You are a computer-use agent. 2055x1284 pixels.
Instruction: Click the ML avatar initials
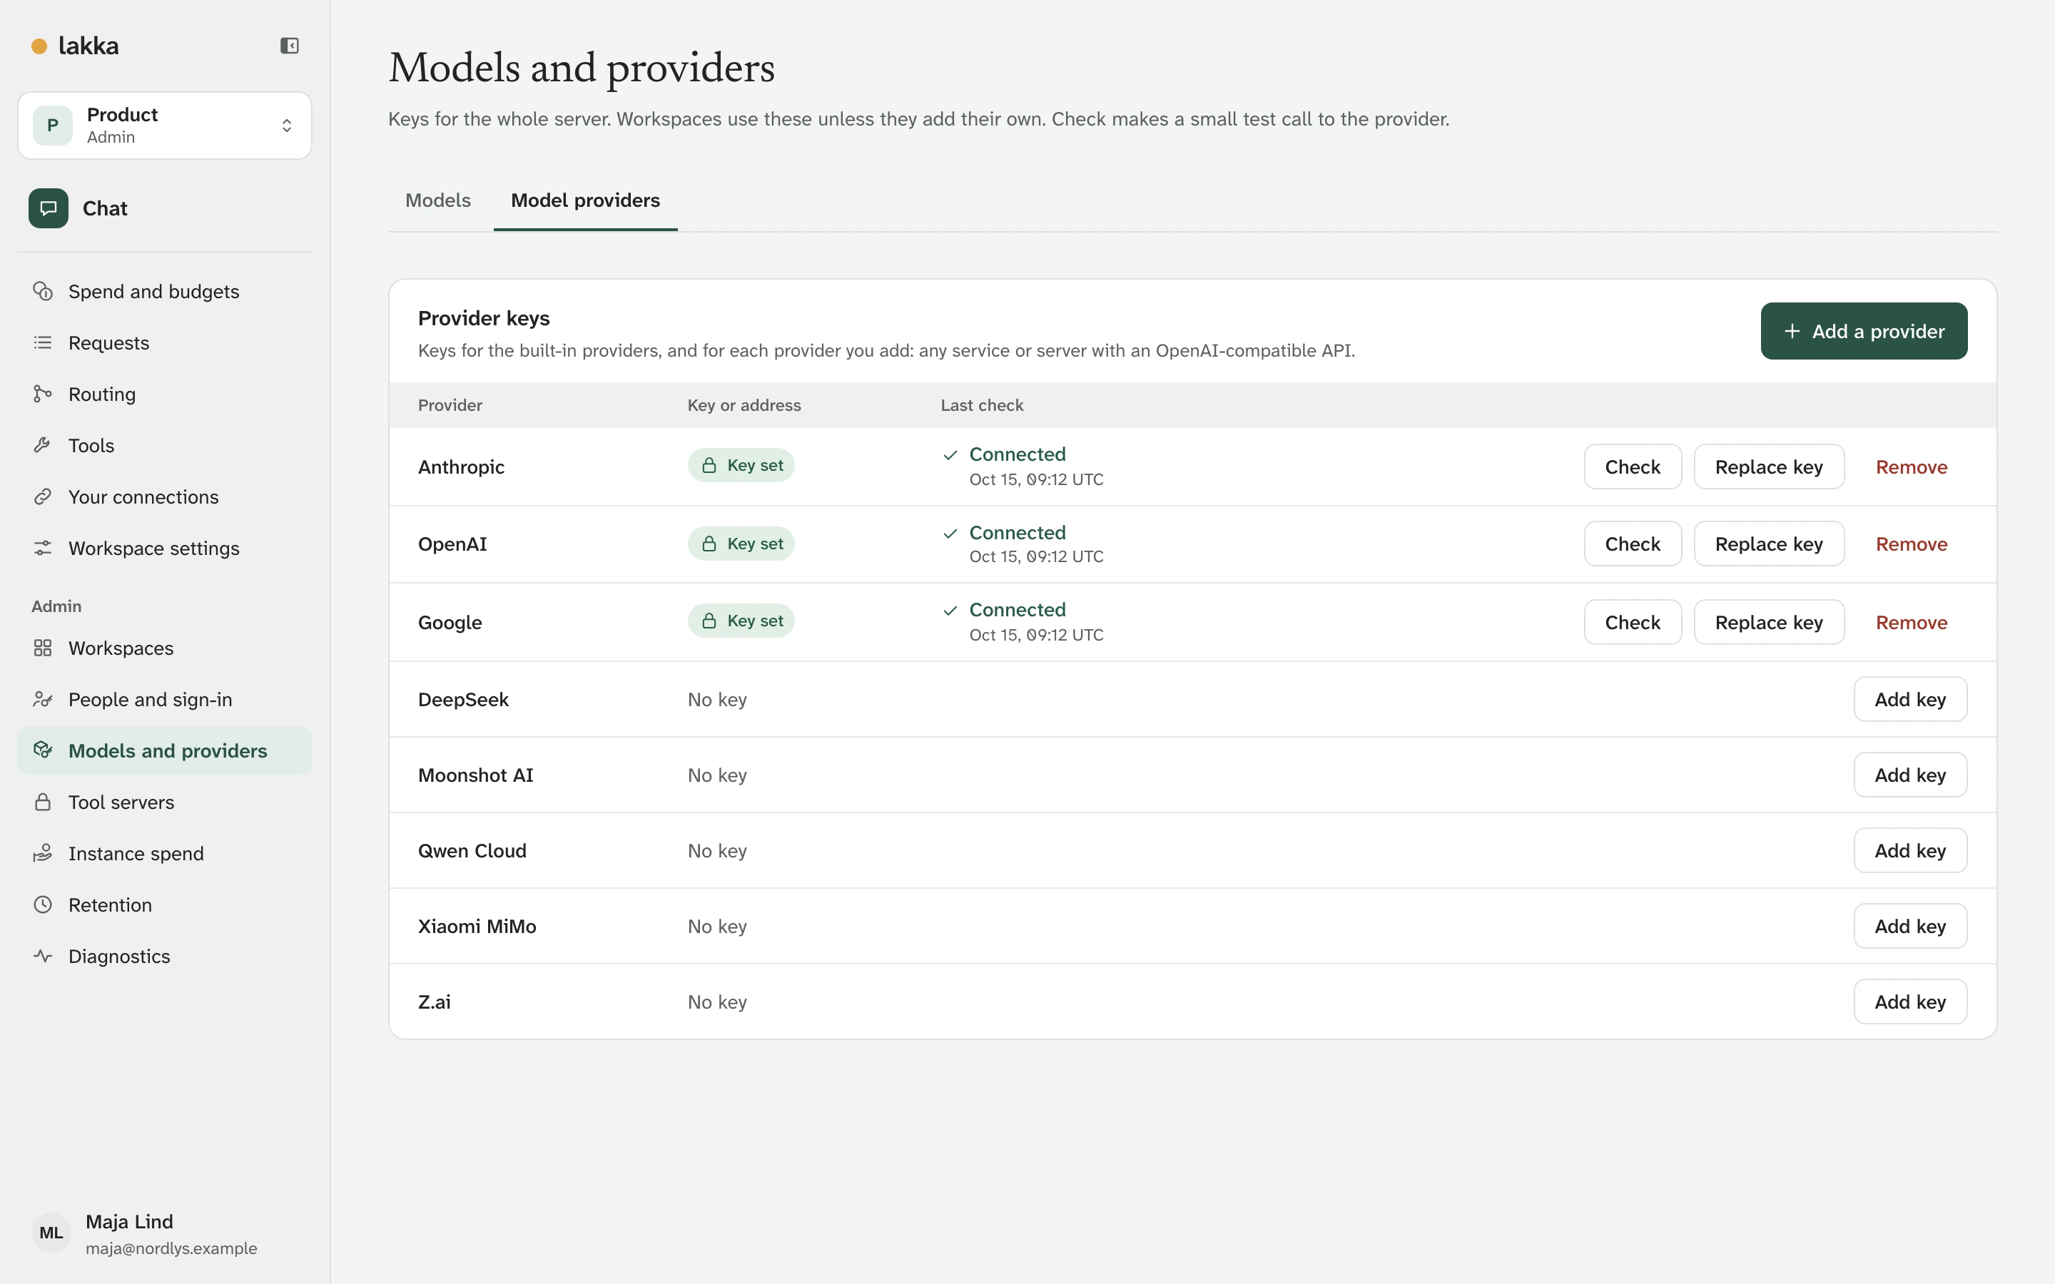(51, 1233)
